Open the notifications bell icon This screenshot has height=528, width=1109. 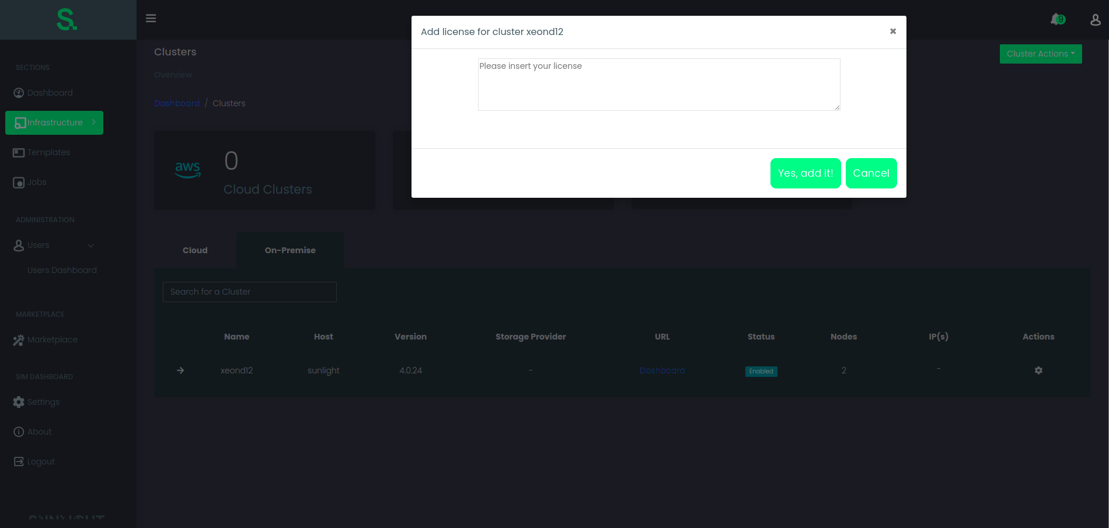pyautogui.click(x=1057, y=19)
